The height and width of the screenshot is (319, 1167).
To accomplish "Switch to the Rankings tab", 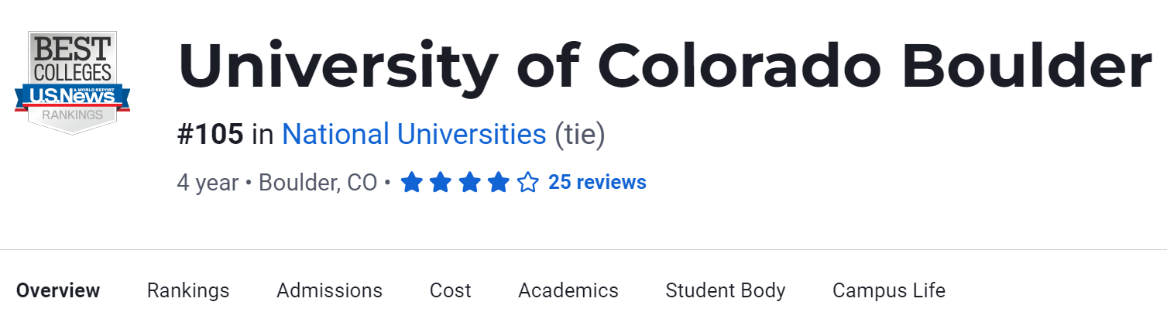I will pyautogui.click(x=188, y=290).
